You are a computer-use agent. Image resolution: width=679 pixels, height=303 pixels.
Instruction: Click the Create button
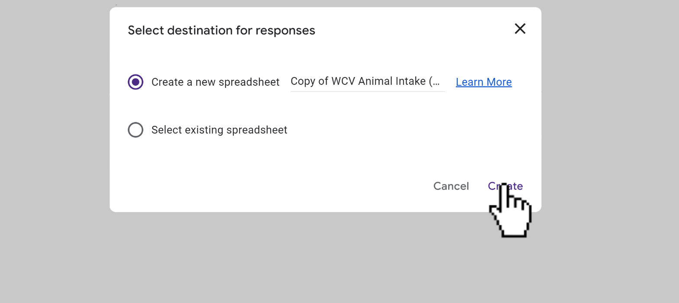[505, 186]
